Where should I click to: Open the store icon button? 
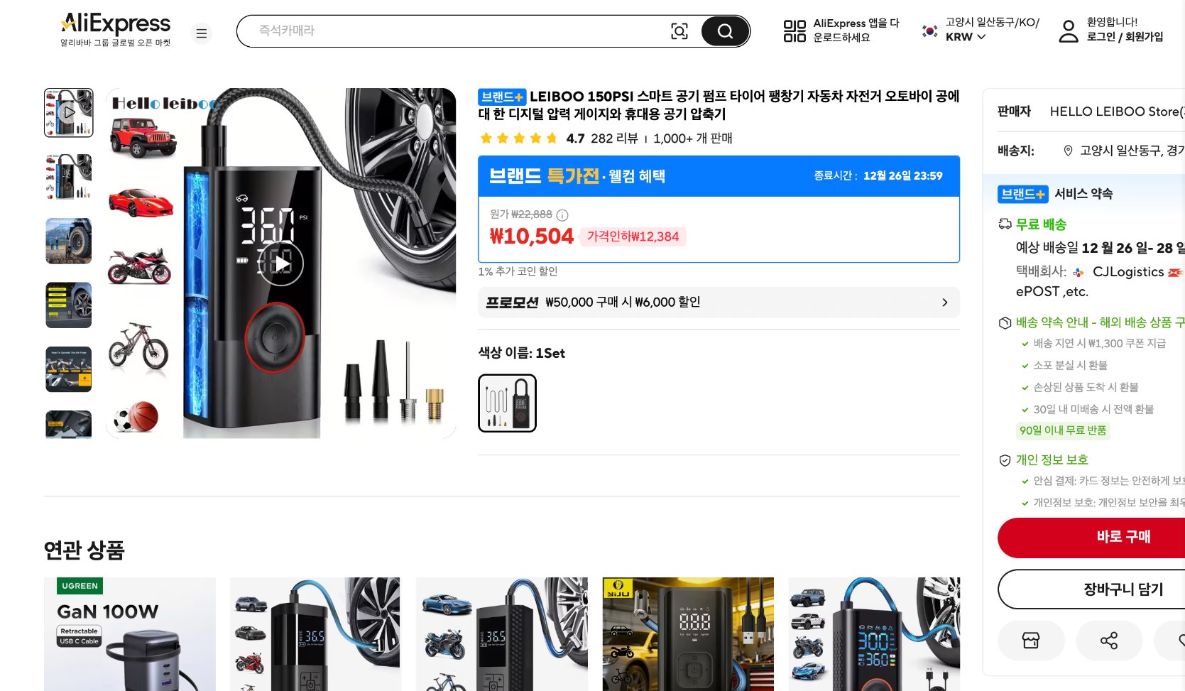1031,641
